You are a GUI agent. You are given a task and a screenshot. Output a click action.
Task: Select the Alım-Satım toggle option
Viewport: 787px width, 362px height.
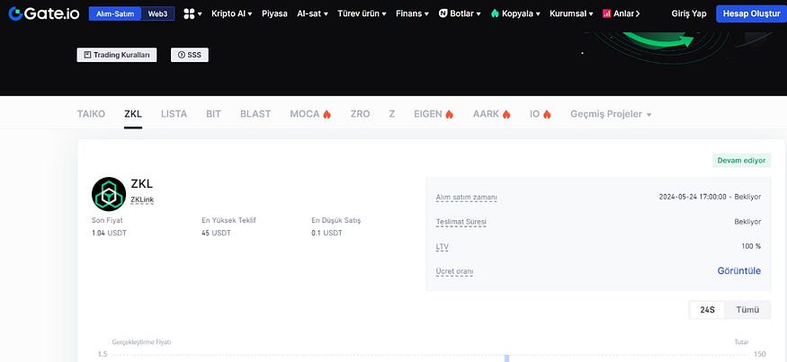click(115, 13)
